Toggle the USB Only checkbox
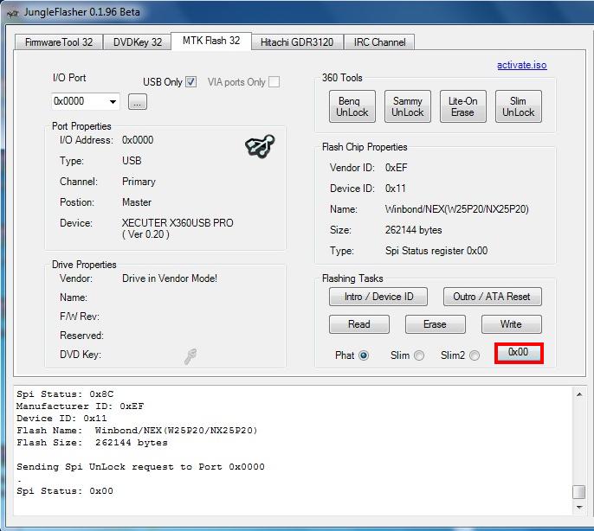The width and height of the screenshot is (594, 531). click(190, 82)
